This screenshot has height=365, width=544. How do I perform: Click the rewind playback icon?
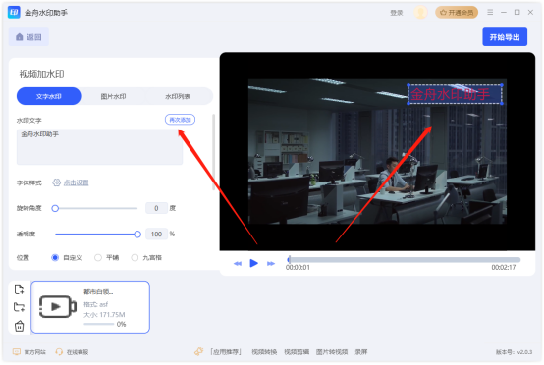pos(238,264)
